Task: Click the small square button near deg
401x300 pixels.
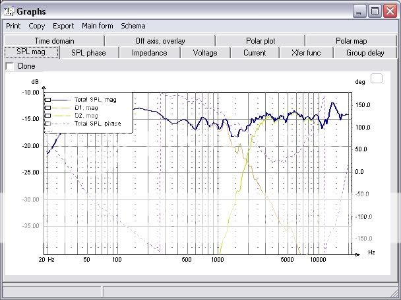Action: tap(377, 79)
